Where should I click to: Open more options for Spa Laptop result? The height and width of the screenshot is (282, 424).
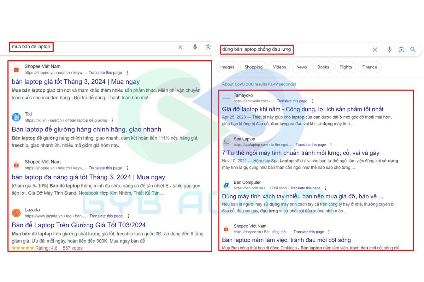[x=331, y=145]
